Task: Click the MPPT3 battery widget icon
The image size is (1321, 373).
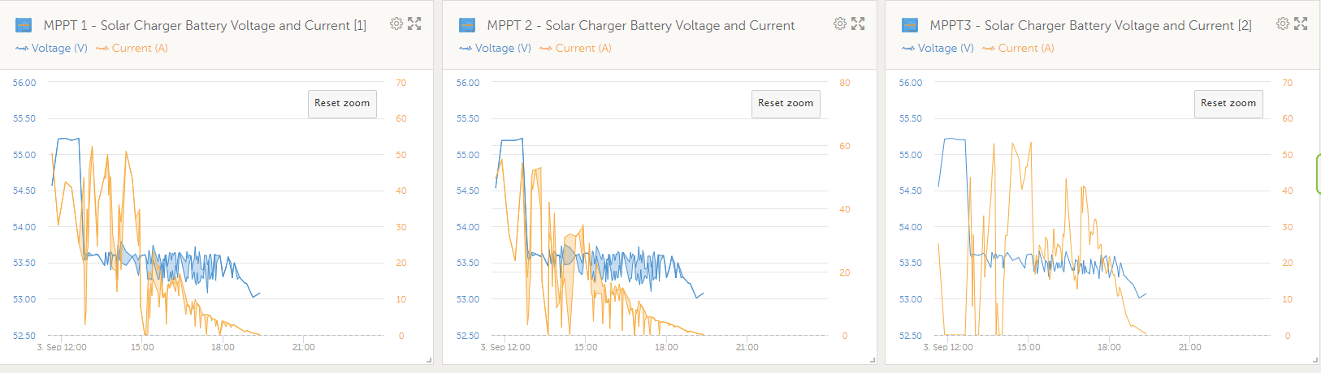Action: pyautogui.click(x=910, y=25)
